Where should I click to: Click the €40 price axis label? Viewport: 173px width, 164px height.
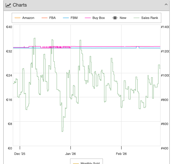click(9, 27)
